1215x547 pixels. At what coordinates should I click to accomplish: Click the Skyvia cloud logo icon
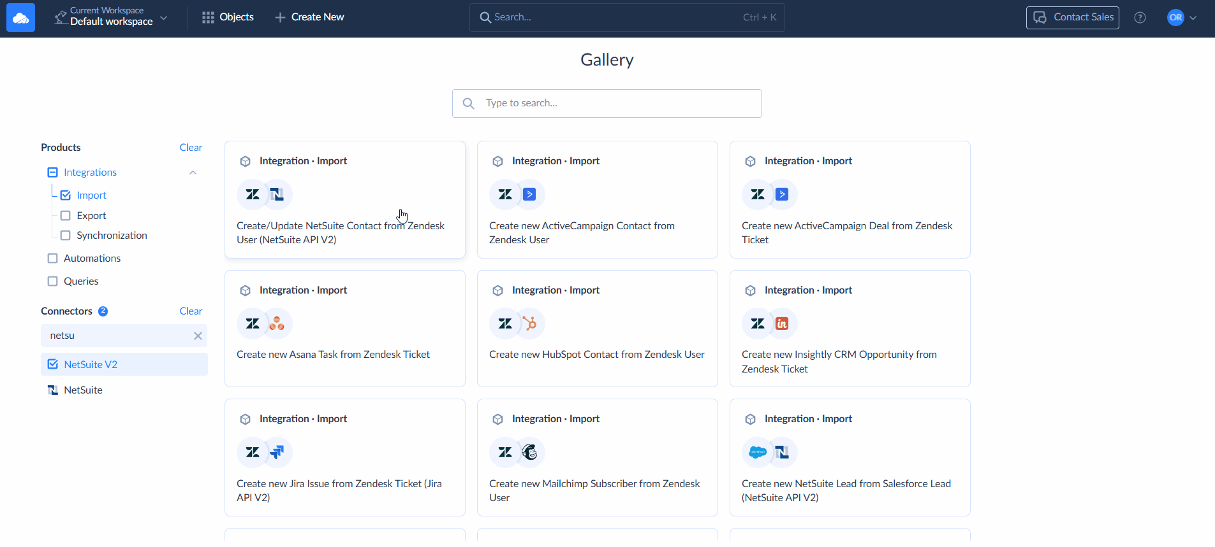[20, 18]
